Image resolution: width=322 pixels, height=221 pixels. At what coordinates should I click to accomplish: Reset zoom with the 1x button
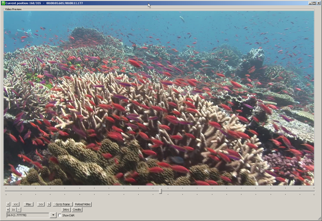pyautogui.click(x=14, y=210)
